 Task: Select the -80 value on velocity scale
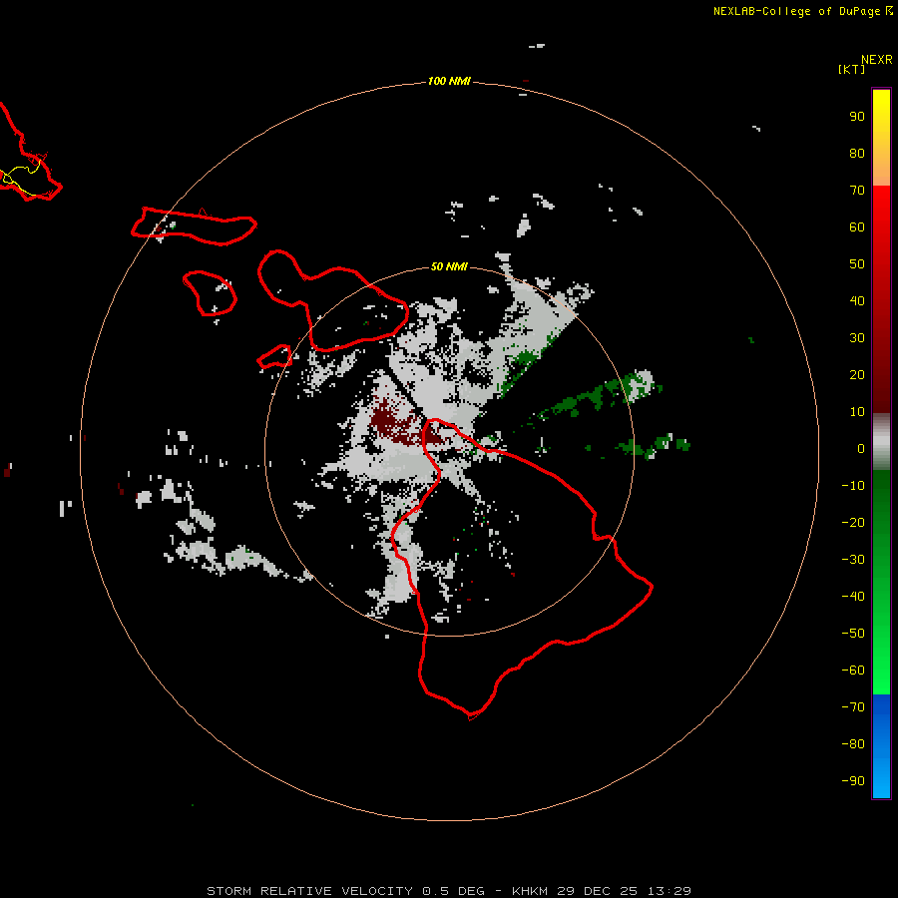[853, 744]
